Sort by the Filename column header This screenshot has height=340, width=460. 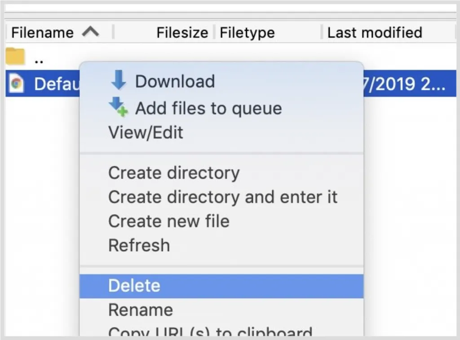pos(42,32)
